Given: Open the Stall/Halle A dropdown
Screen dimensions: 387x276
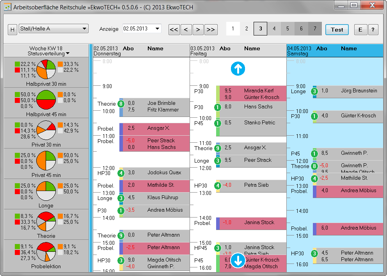Looking at the screenshot, I should coord(53,28).
